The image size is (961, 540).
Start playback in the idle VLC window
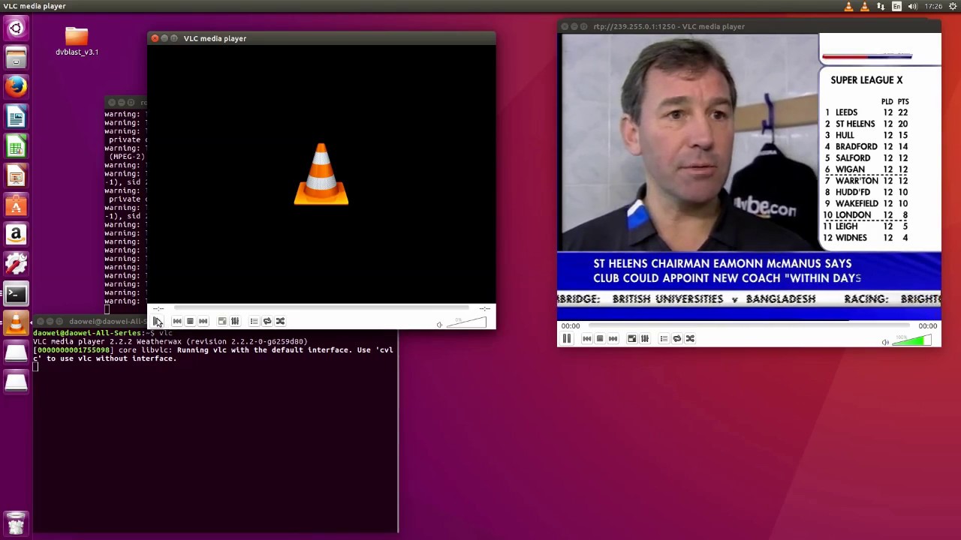tap(157, 321)
